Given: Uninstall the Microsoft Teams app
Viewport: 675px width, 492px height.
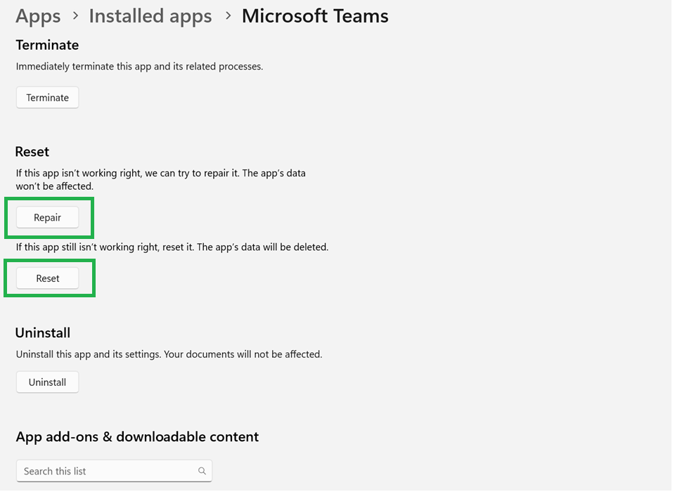Looking at the screenshot, I should click(x=47, y=382).
